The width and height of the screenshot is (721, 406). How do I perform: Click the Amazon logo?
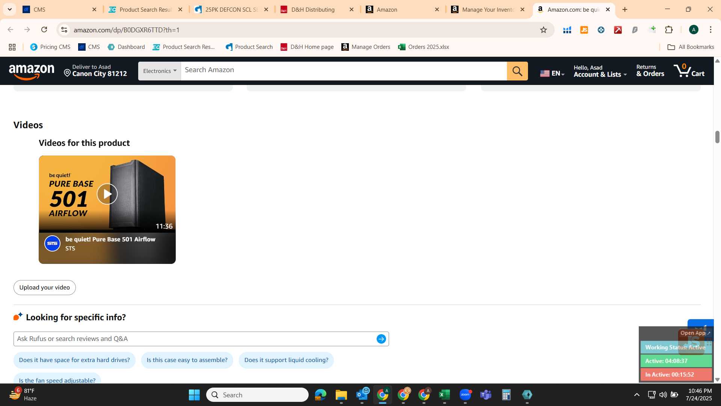[32, 71]
